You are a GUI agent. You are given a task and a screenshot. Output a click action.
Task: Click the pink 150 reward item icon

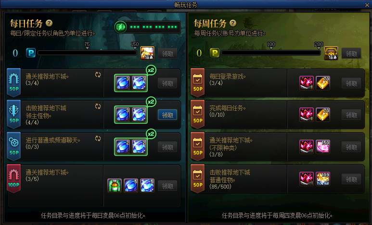pyautogui.click(x=322, y=146)
